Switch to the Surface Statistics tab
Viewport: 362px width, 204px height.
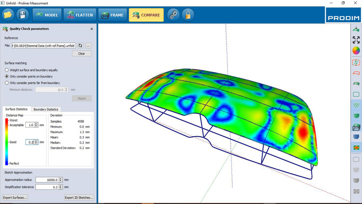pos(16,109)
